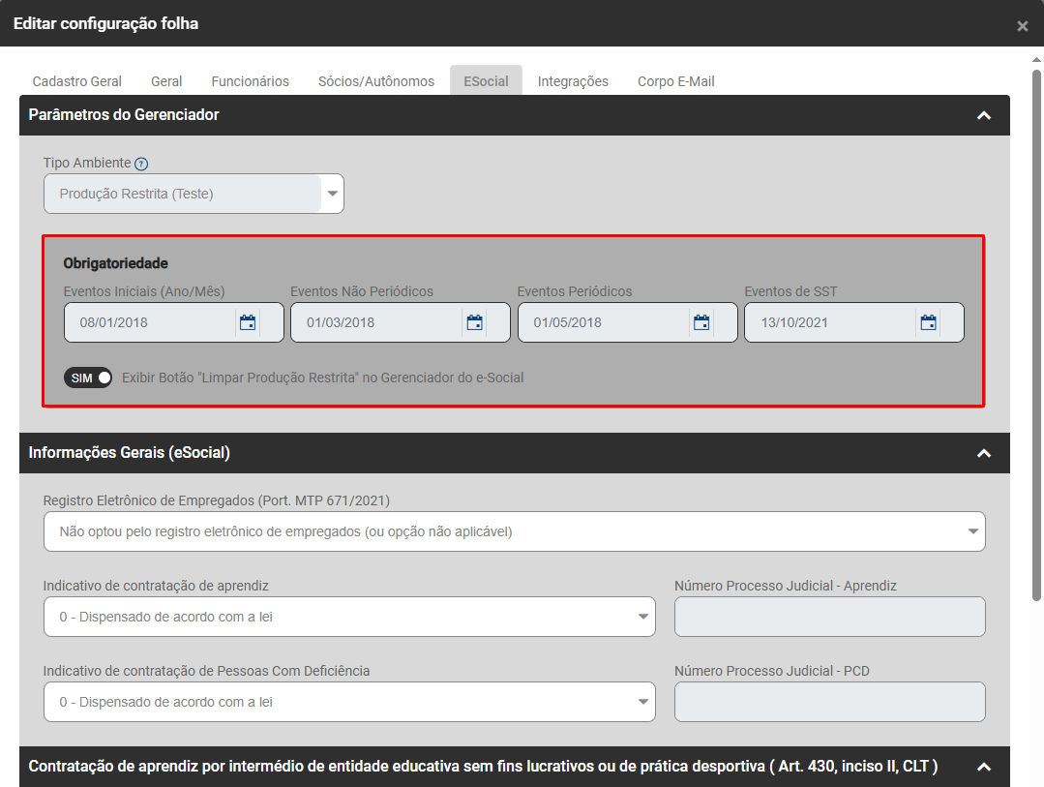This screenshot has height=787, width=1044.
Task: Open calendar picker for Eventos de SST
Action: point(928,322)
